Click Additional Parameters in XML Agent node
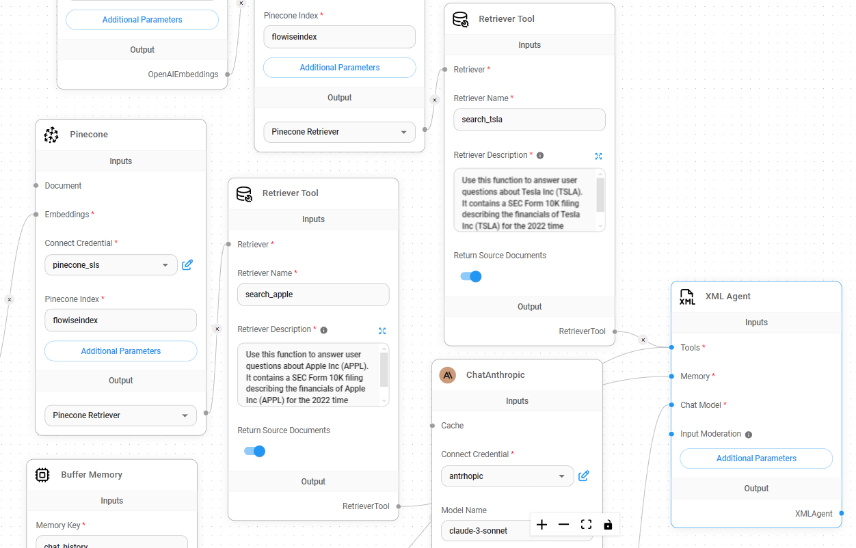The height and width of the screenshot is (548, 856). (756, 458)
